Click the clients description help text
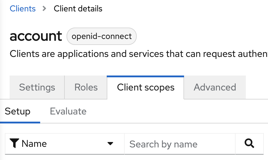 click(139, 54)
